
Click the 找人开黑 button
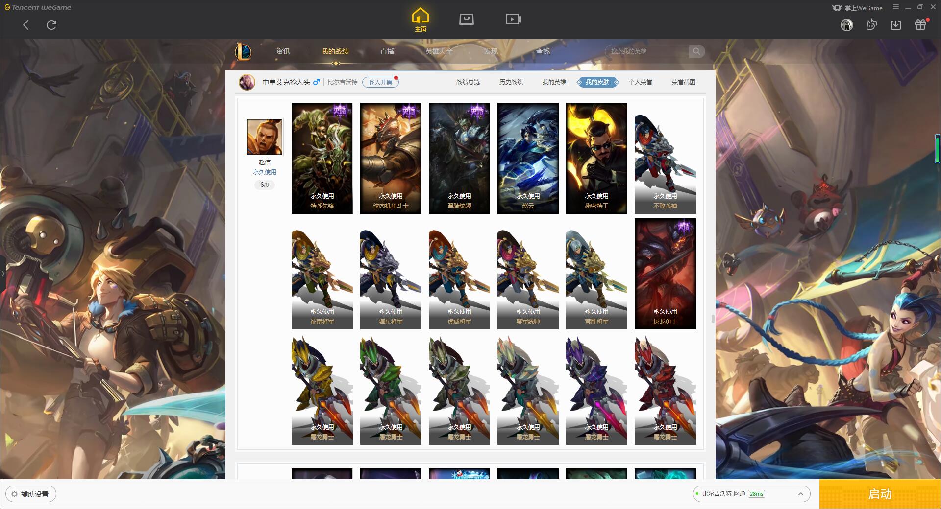pos(380,82)
